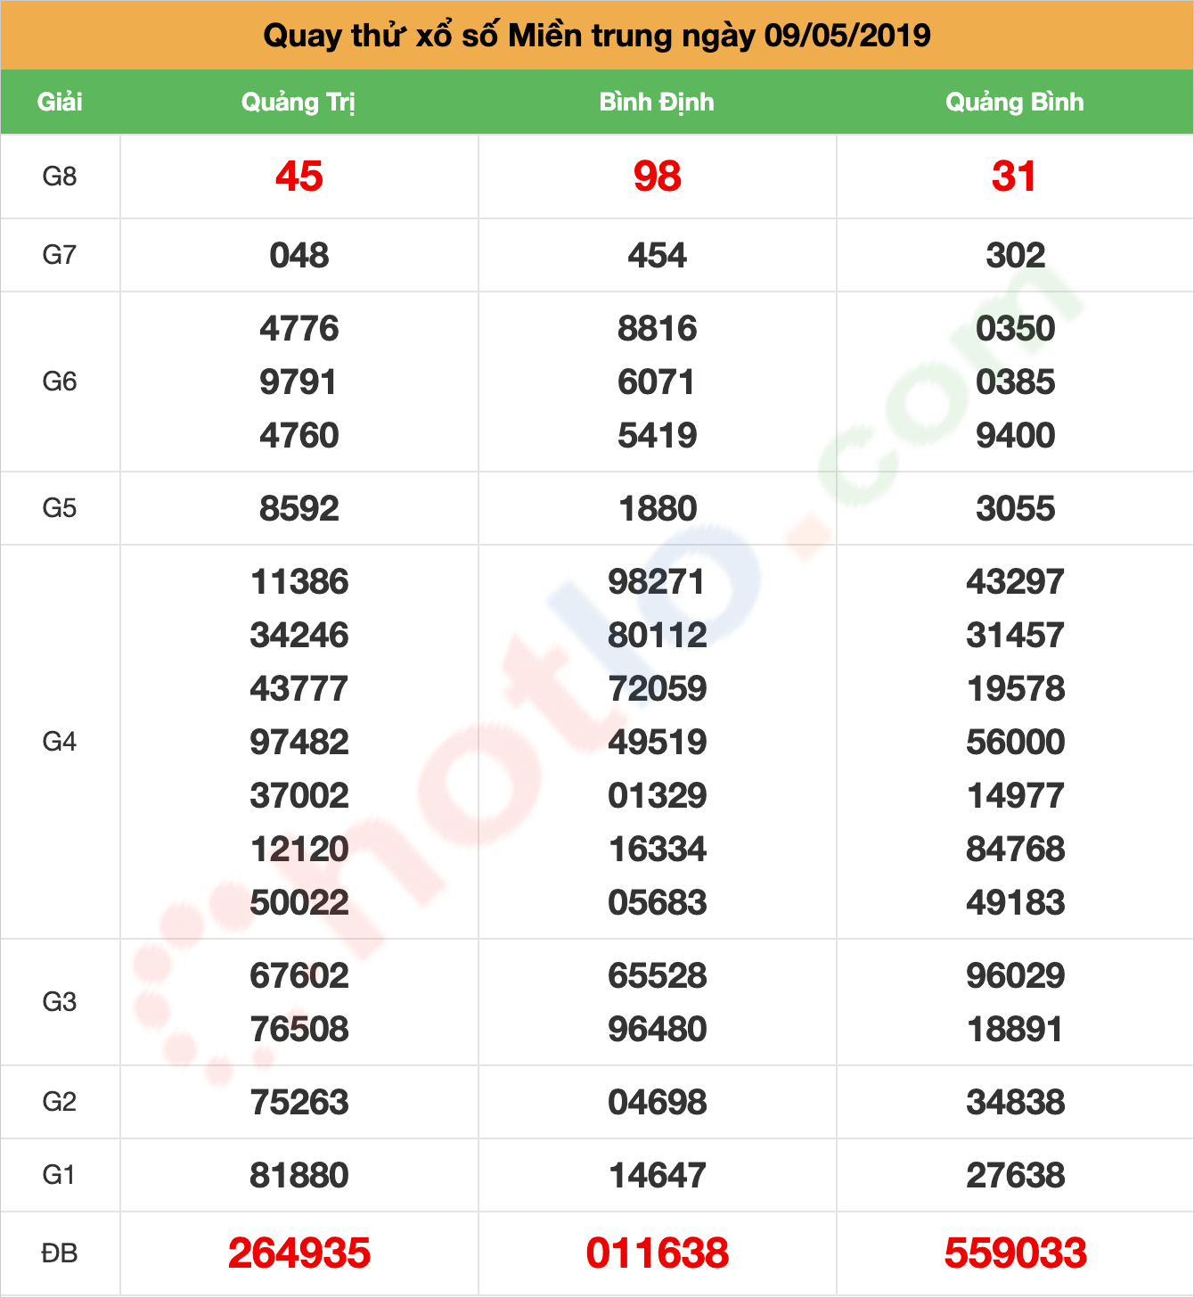The width and height of the screenshot is (1194, 1298).
Task: Select G4 number 01329
Action: point(658,796)
